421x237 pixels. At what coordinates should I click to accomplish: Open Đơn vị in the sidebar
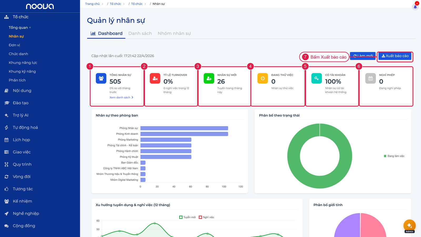[14, 45]
